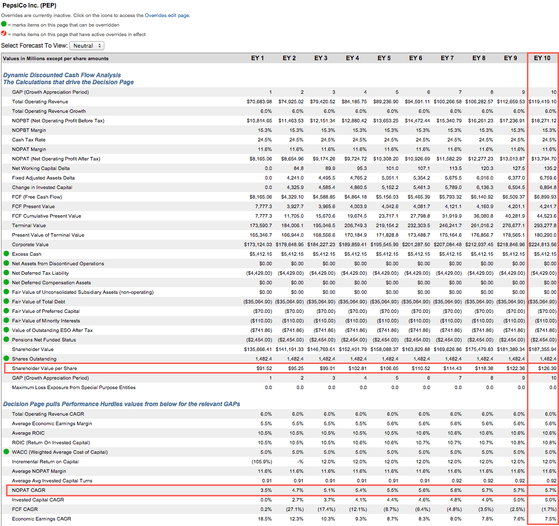
Task: Click the Invested Capital CAGR row label
Action: (x=38, y=499)
